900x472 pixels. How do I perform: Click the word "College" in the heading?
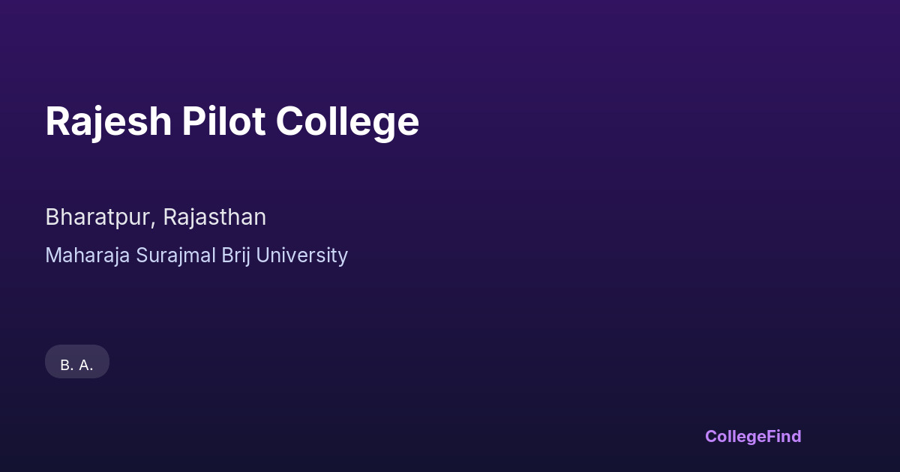(346, 121)
